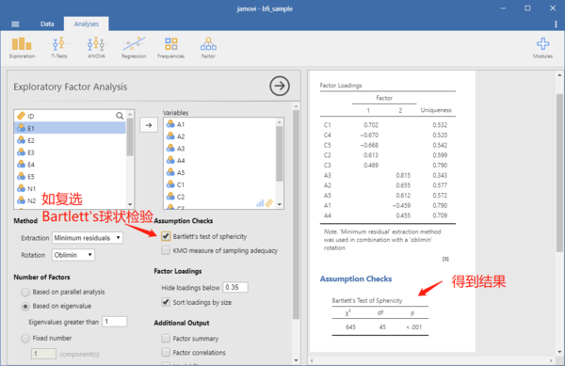The height and width of the screenshot is (366, 565).
Task: Click options panel scrollbar down arrow
Action: (296, 359)
